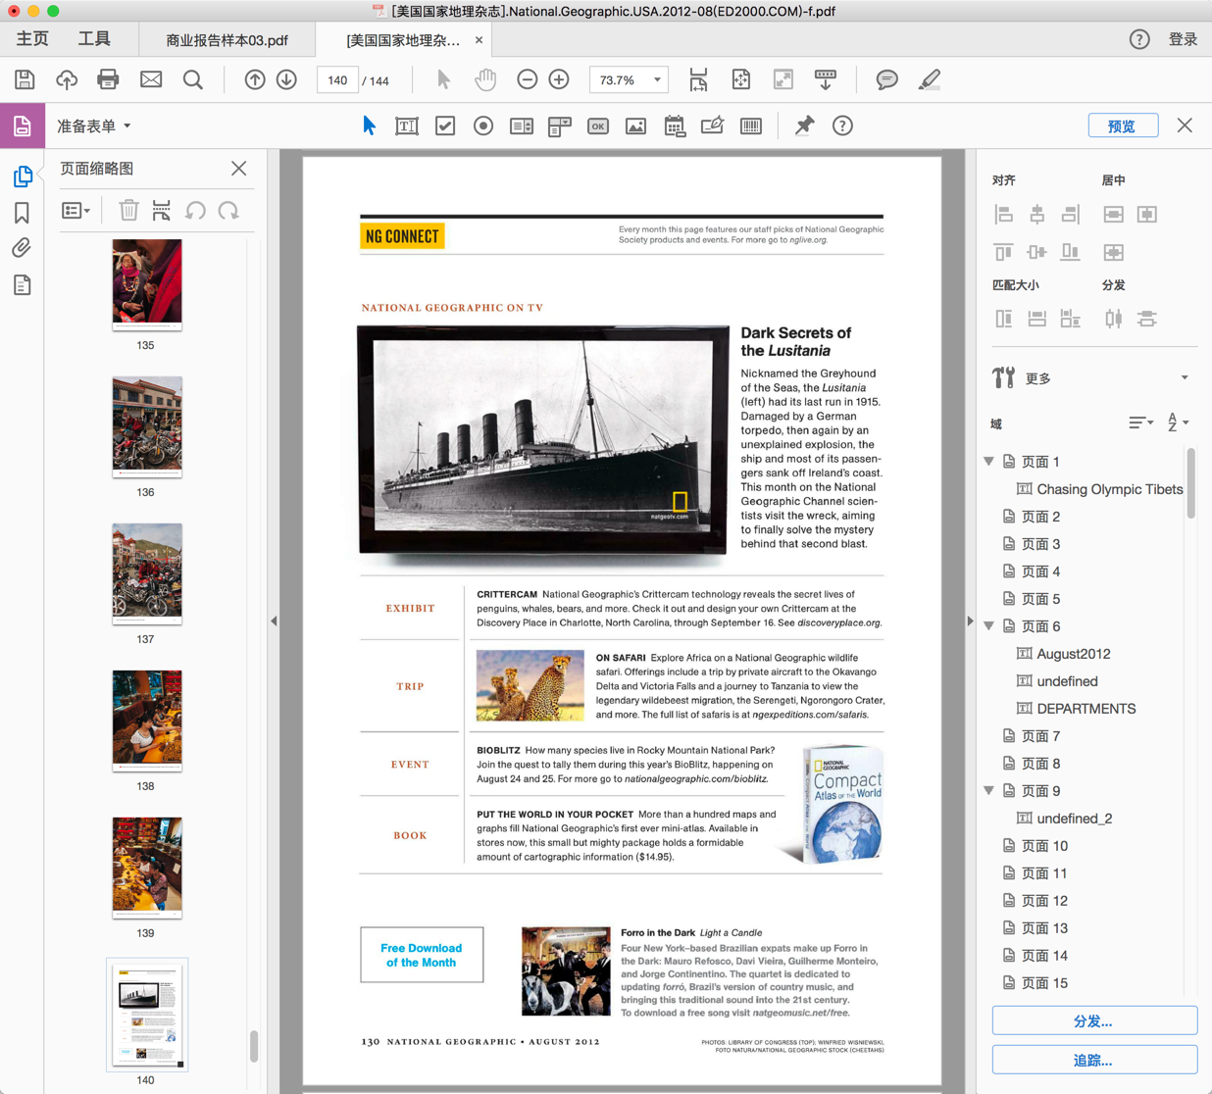Click the page number input field
Image resolution: width=1212 pixels, height=1094 pixels.
(x=337, y=80)
